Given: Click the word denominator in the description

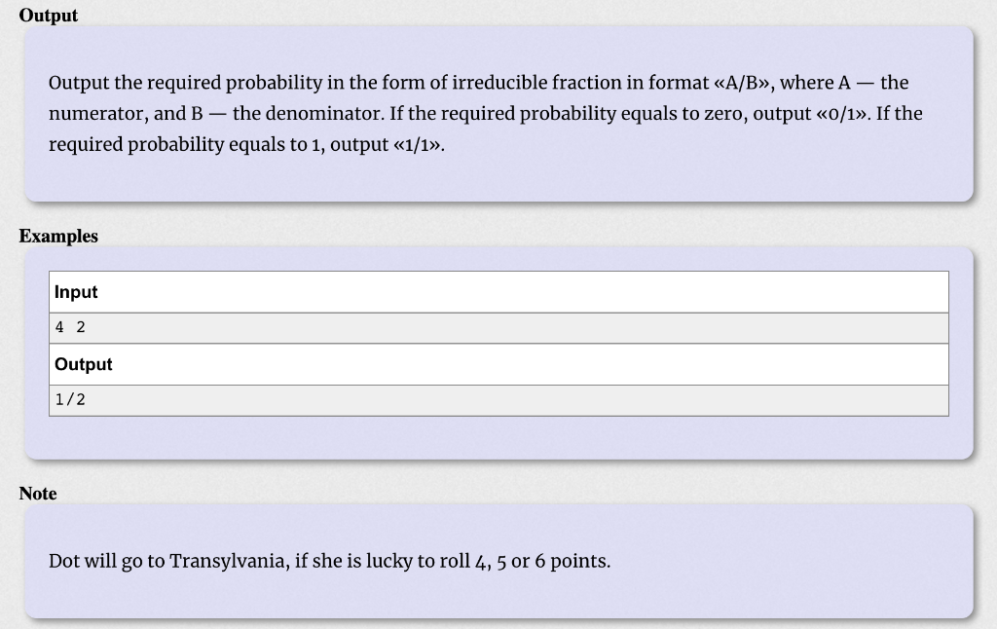Looking at the screenshot, I should 324,114.
